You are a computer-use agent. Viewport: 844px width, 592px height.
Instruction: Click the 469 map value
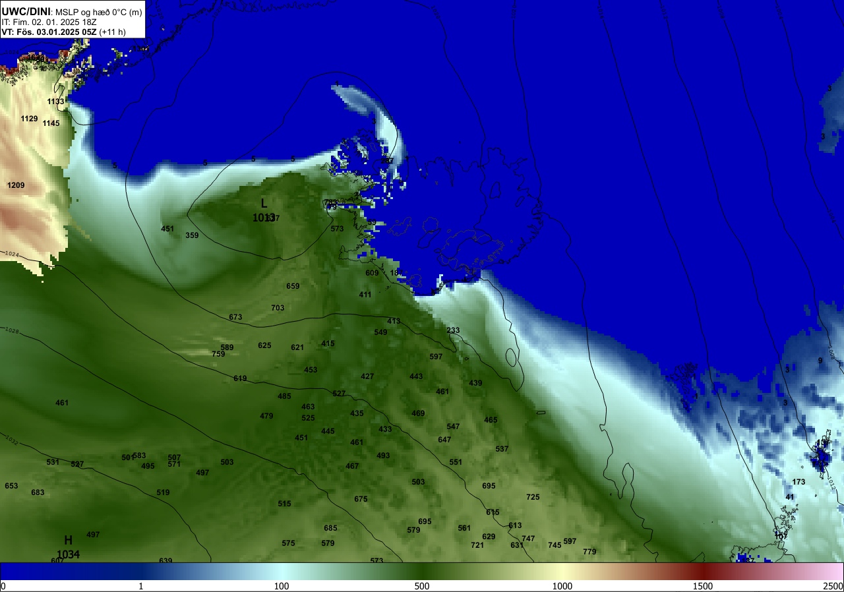click(418, 413)
